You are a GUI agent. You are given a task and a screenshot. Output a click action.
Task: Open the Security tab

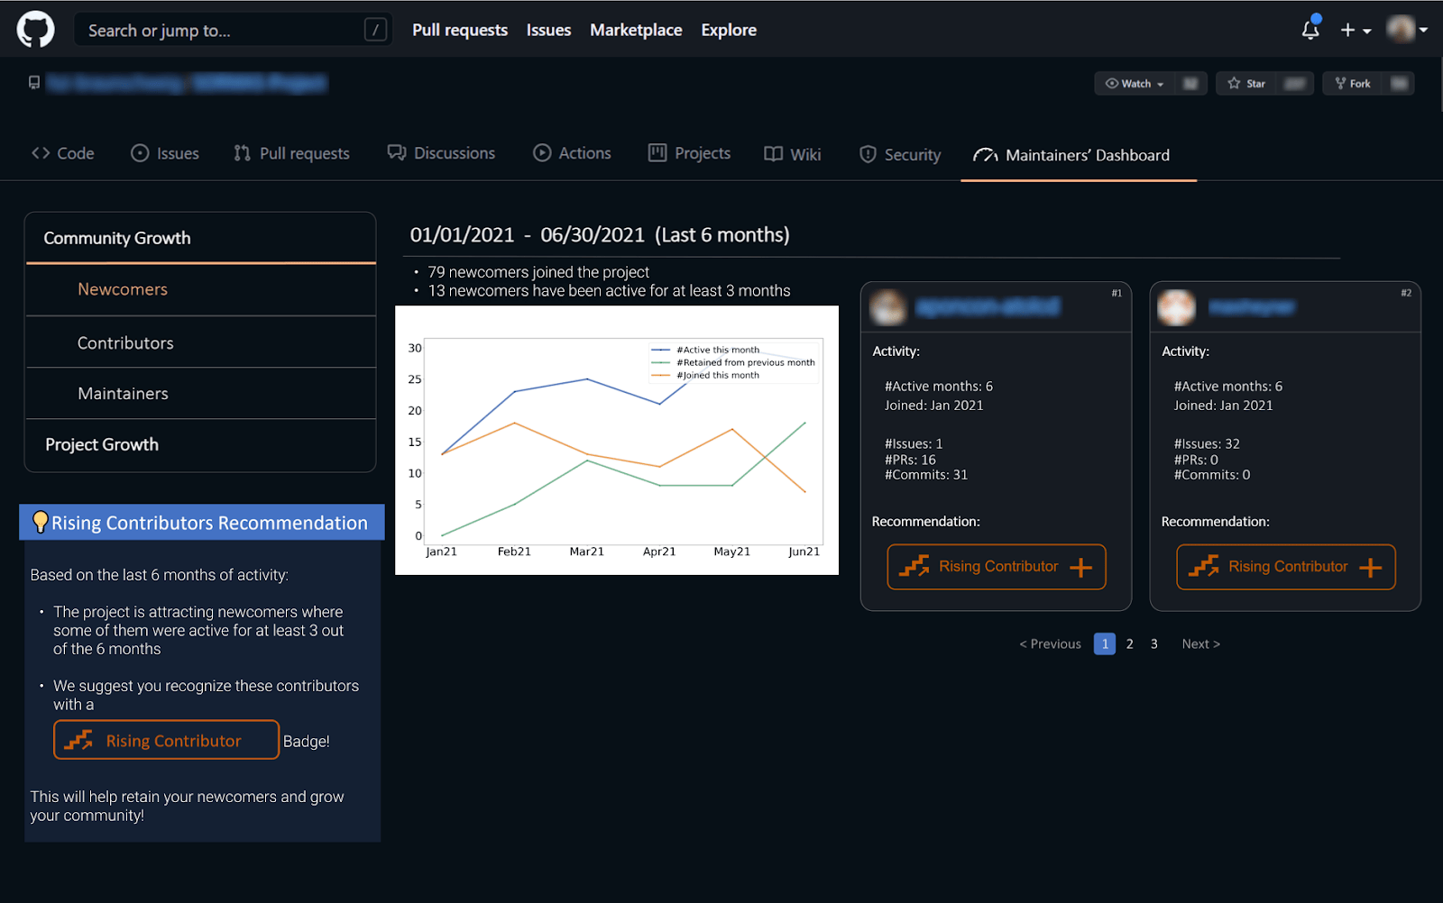(899, 154)
